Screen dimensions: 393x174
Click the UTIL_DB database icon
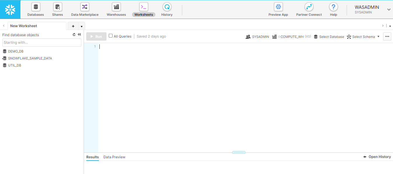tap(4, 65)
